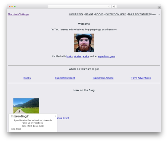This screenshot has width=168, height=142.
Task: Open EXPEDITION HELP menu item
Action: click(116, 14)
